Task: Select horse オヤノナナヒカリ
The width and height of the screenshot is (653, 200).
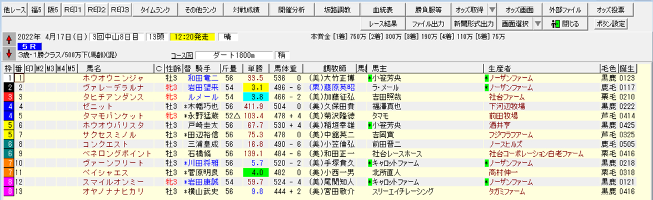Action: (x=113, y=192)
